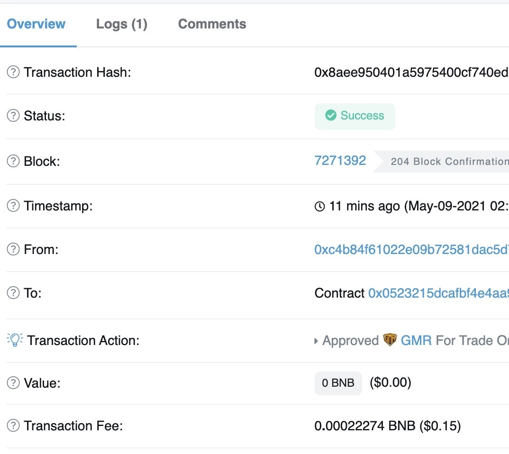Screen dimensions: 509x454
Task: Select the Overview tab
Action: pos(36,24)
